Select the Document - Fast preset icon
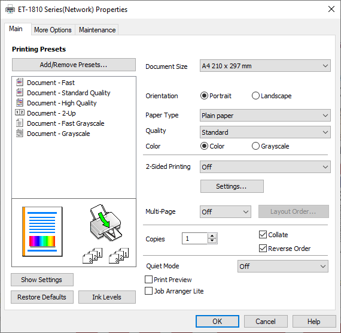Viewport: 341px width, 333px height. [20, 82]
